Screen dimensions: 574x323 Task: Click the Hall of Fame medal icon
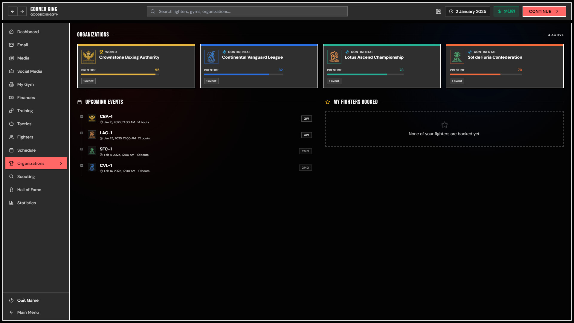tap(11, 190)
